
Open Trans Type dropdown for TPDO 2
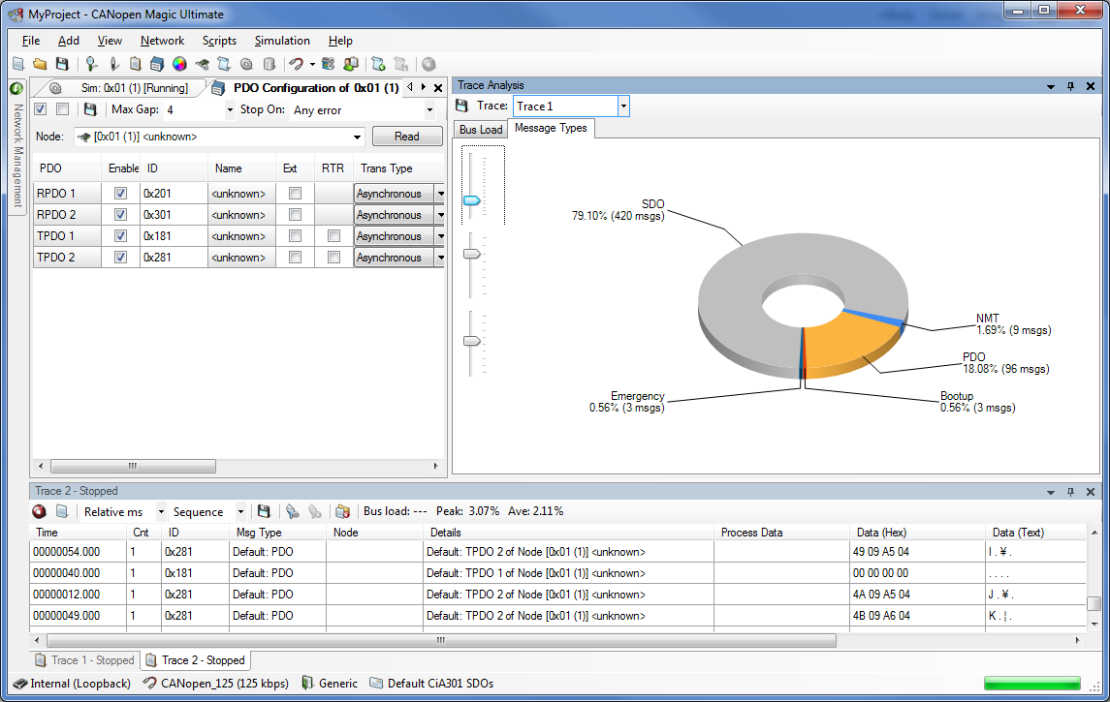pyautogui.click(x=439, y=258)
